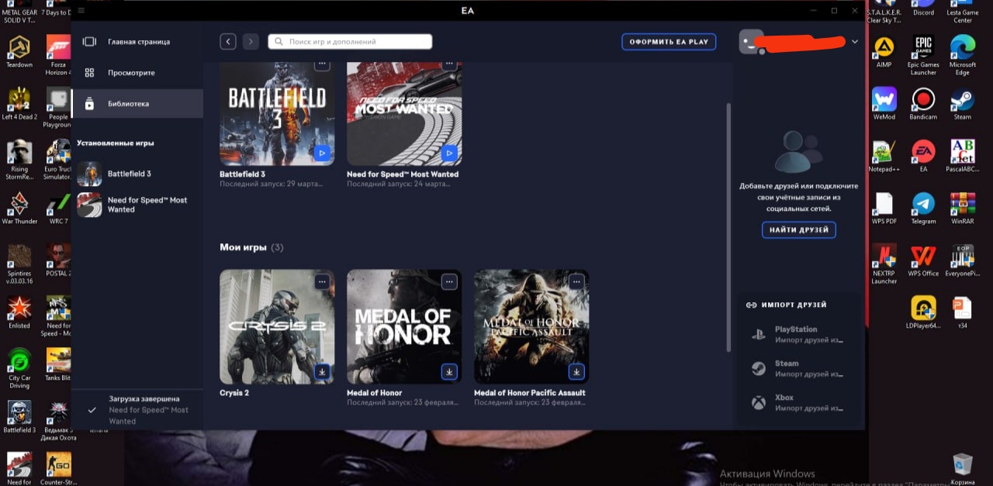This screenshot has width=993, height=486.
Task: Open Steam desktop shortcut icon
Action: pyautogui.click(x=963, y=104)
